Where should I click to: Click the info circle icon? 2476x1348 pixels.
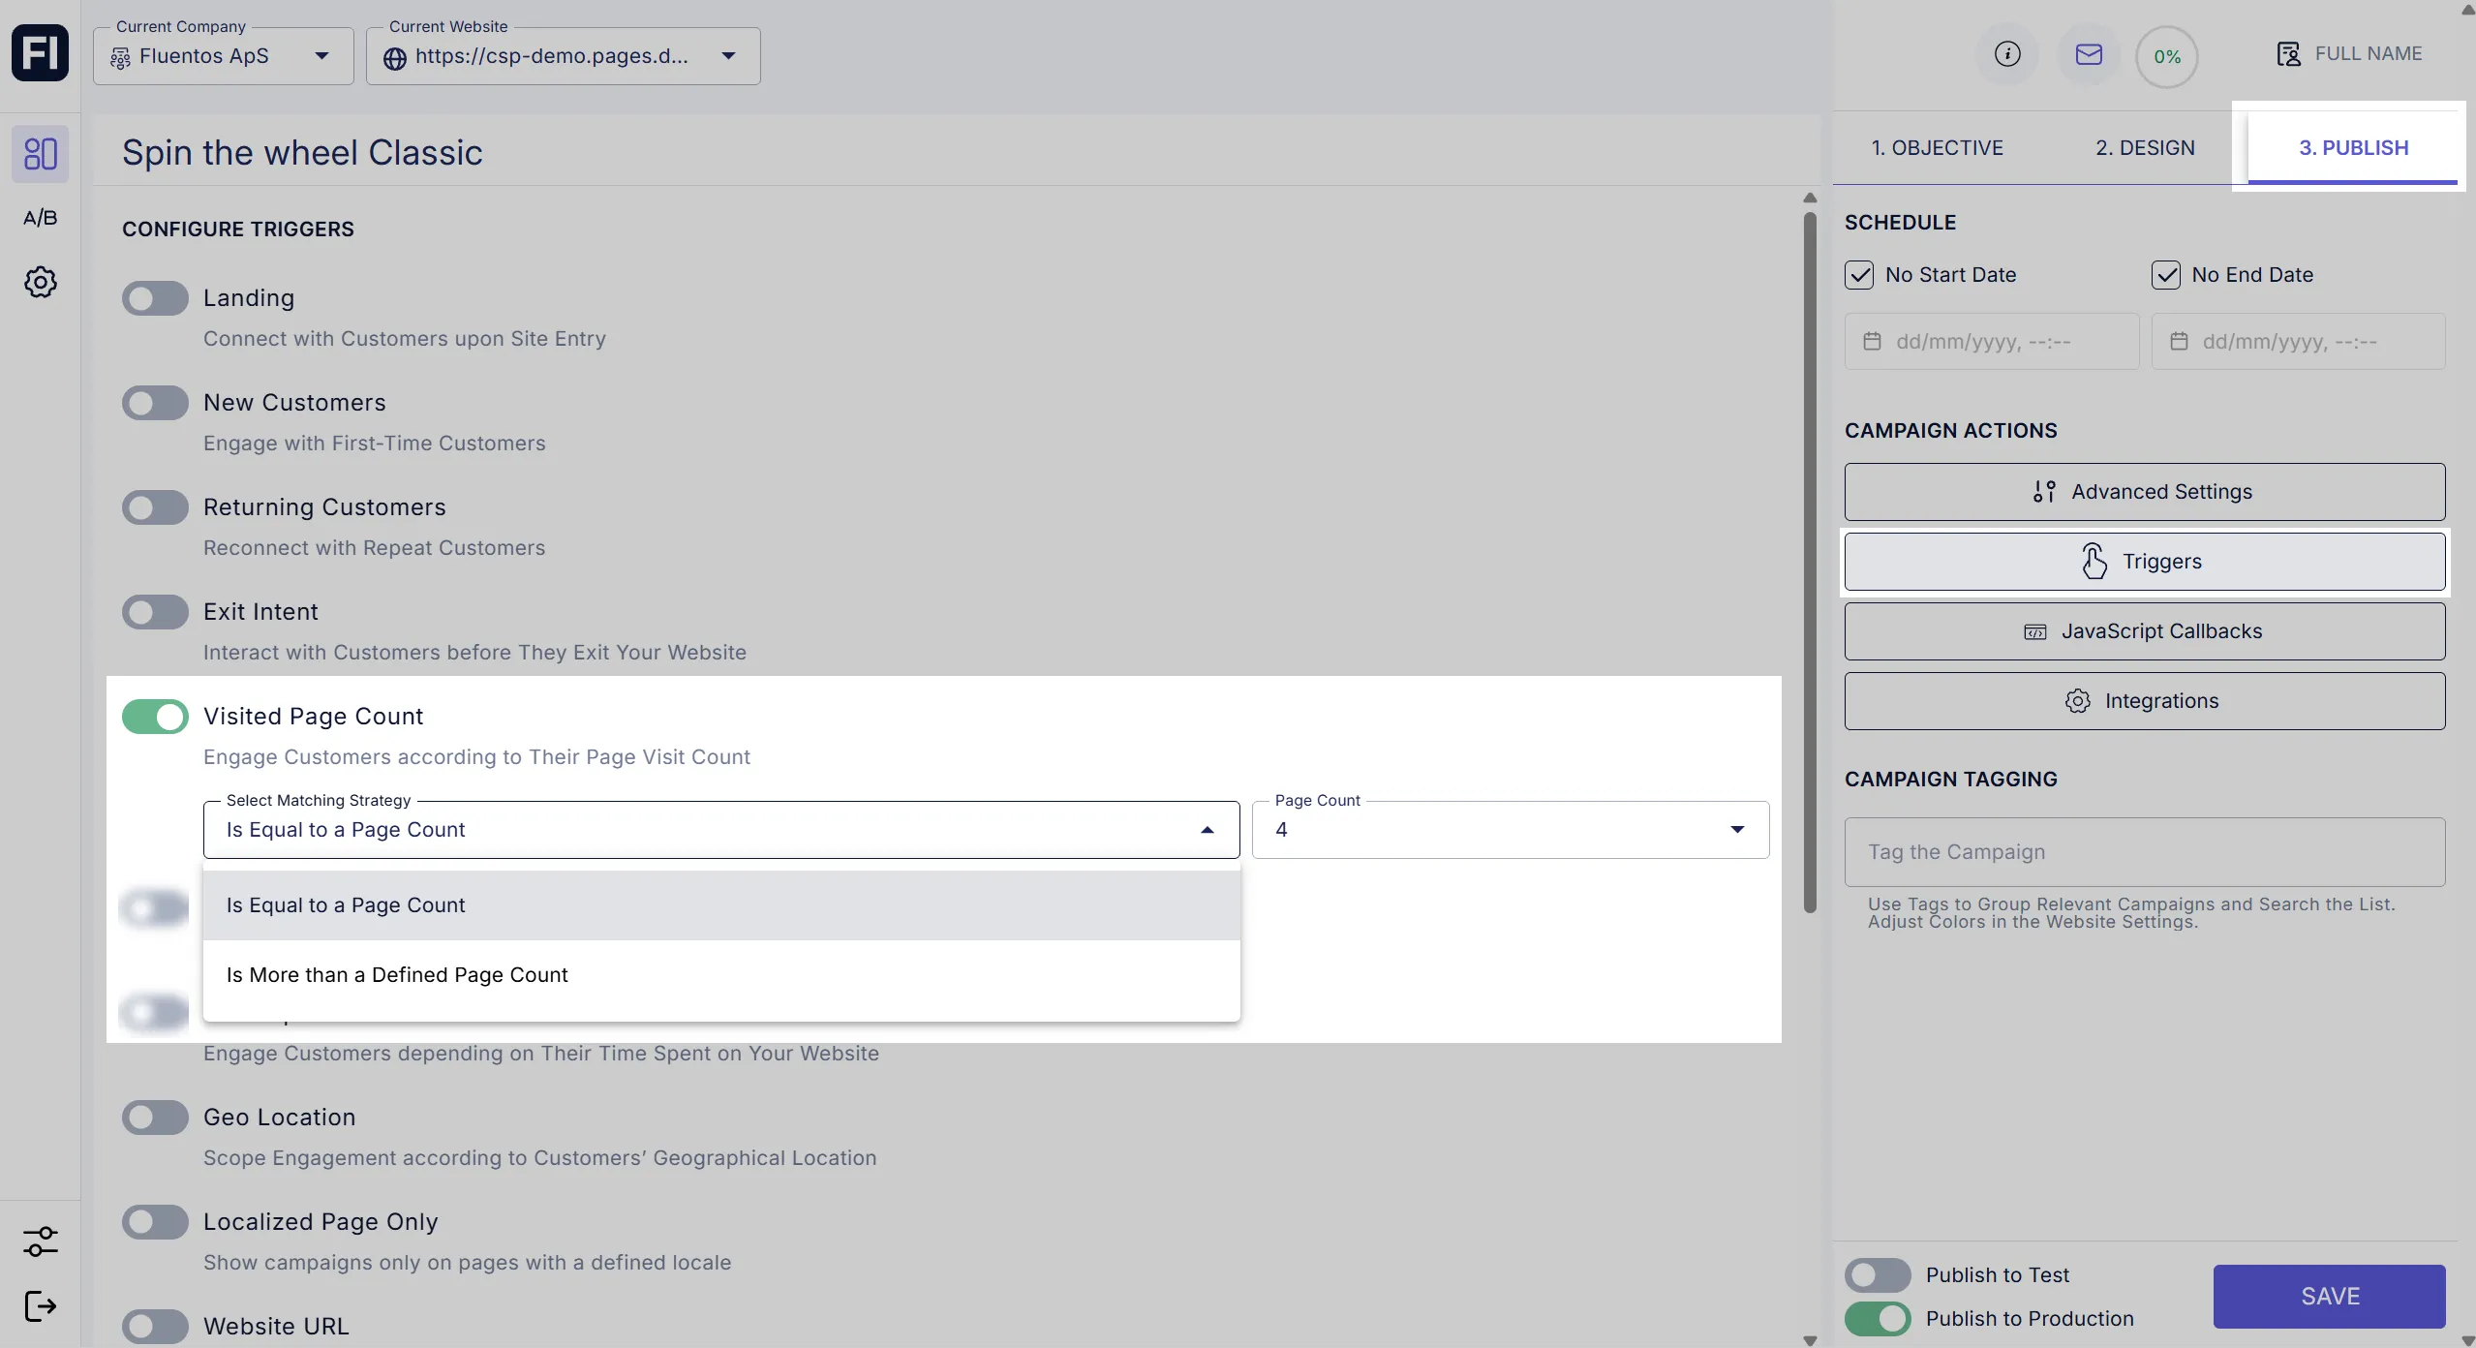(2007, 54)
